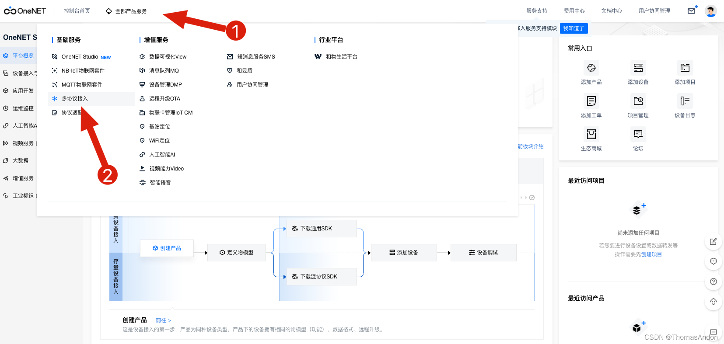Click the 添加工单 shortcut icon
Image resolution: width=724 pixels, height=344 pixels.
click(x=591, y=101)
